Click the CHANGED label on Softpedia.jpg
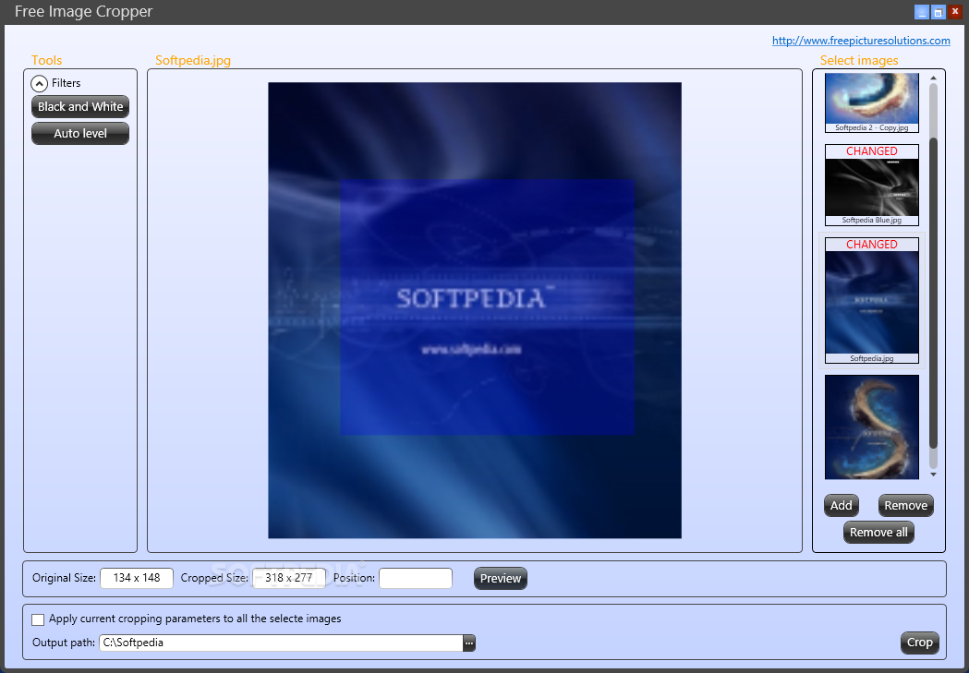The height and width of the screenshot is (673, 969). pos(871,245)
